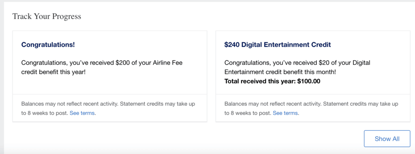
Task: Click the Track Your Progress heading
Action: [47, 17]
